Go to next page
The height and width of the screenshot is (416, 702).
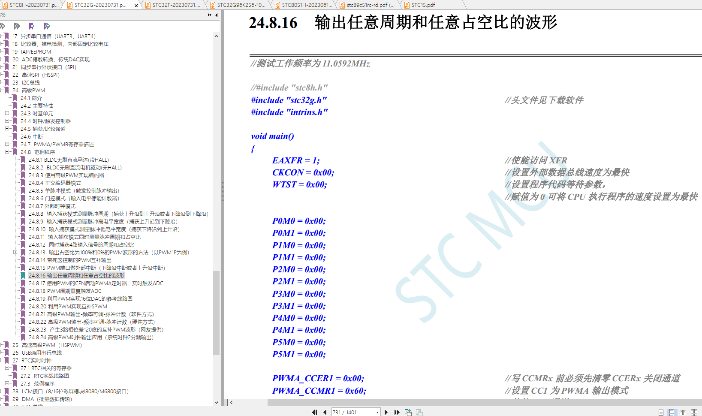[386, 412]
